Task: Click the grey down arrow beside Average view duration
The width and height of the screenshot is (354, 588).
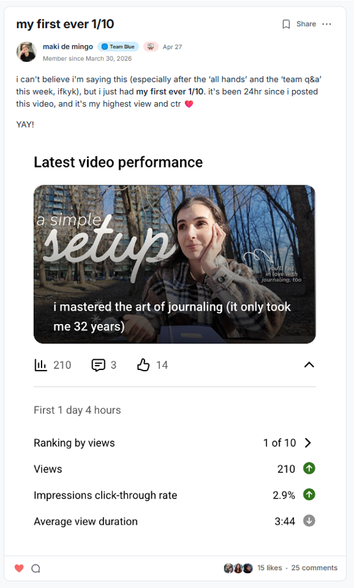Action: pos(309,521)
